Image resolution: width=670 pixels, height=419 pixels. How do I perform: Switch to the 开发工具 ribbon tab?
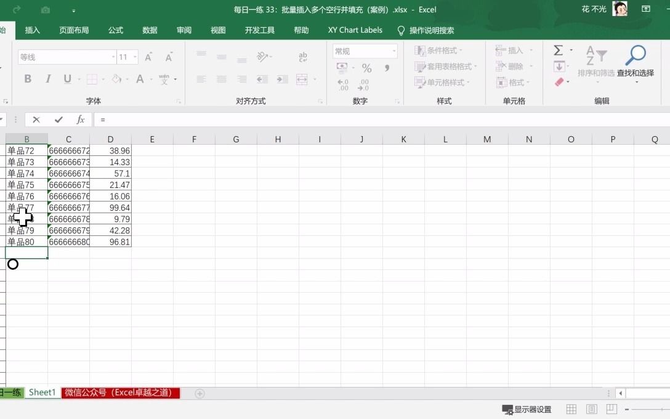tap(259, 30)
